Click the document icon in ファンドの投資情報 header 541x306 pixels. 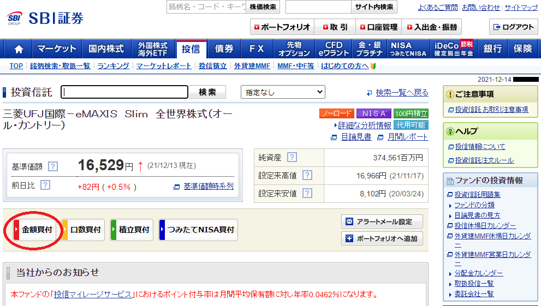coord(450,181)
